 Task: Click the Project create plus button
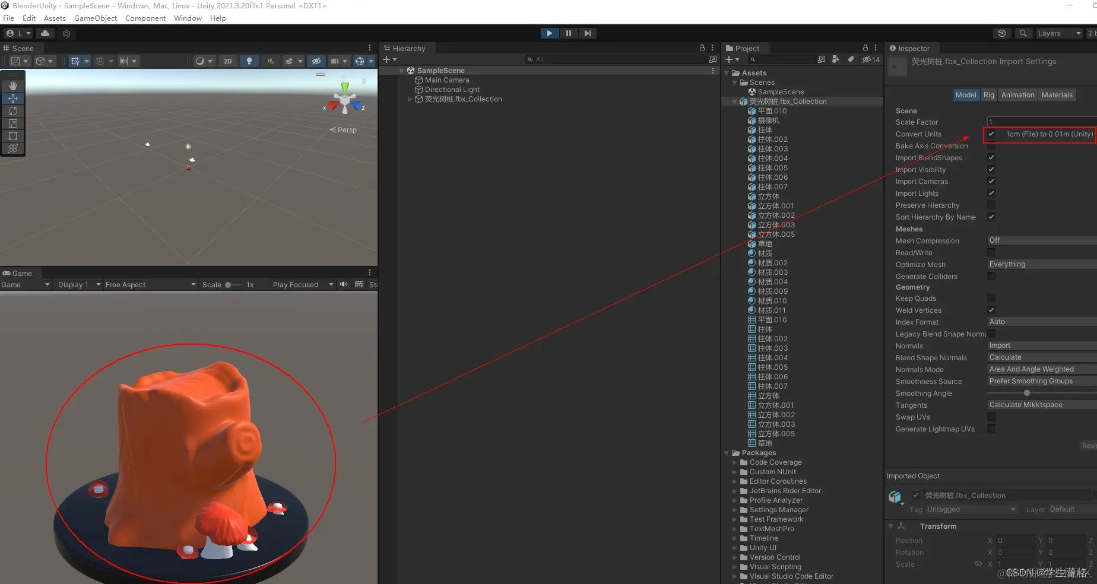tap(733, 59)
